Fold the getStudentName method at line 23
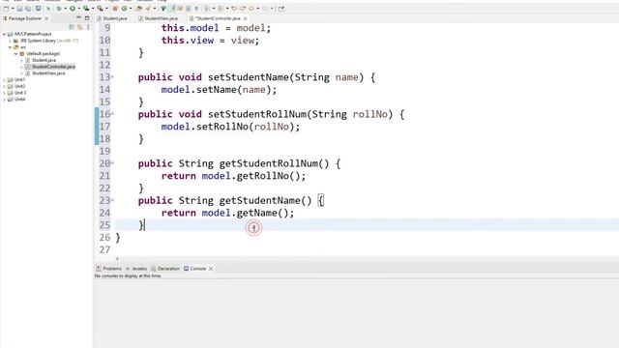619x348 pixels. click(112, 200)
